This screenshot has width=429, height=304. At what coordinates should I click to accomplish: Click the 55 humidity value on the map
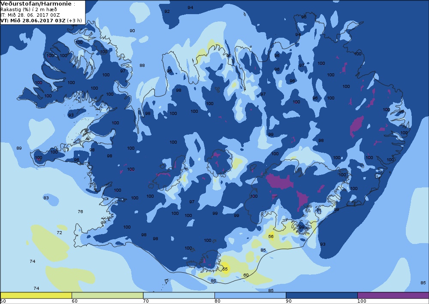(225, 269)
